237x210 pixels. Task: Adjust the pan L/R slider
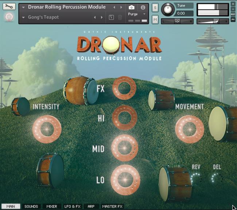177,21
